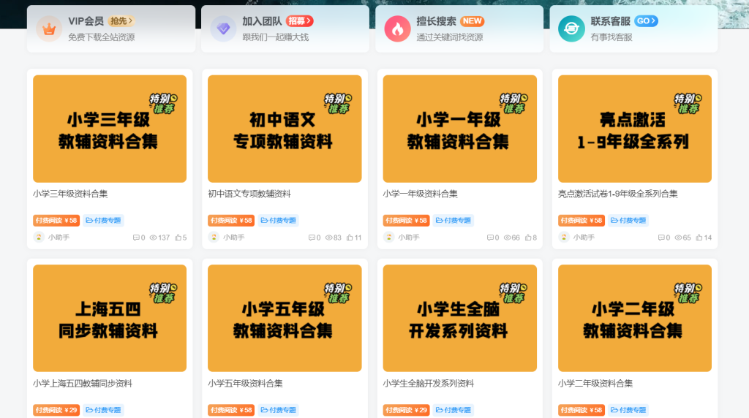Click the 加入团队 diamond icon
Image resolution: width=749 pixels, height=418 pixels.
click(x=223, y=28)
